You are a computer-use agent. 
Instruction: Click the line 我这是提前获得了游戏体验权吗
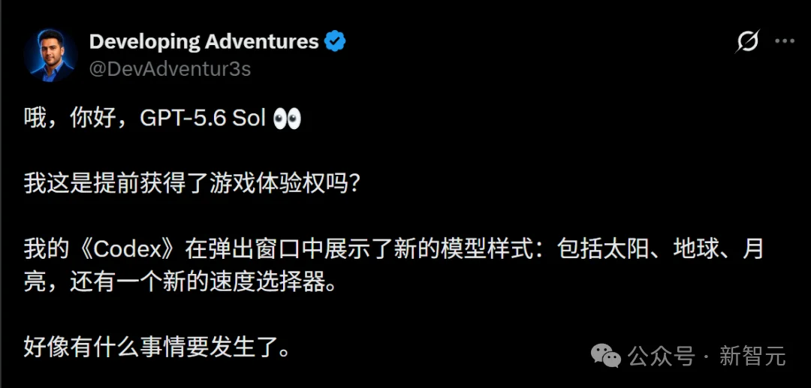pyautogui.click(x=191, y=185)
